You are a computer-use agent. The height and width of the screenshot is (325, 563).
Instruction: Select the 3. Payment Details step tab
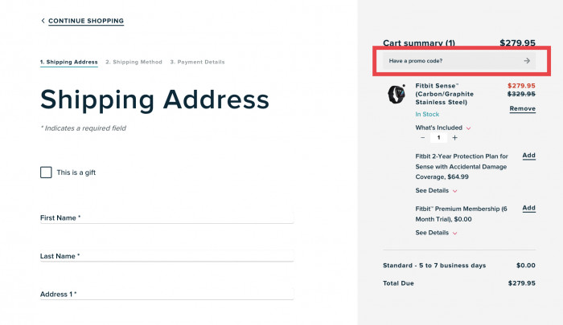pyautogui.click(x=198, y=62)
